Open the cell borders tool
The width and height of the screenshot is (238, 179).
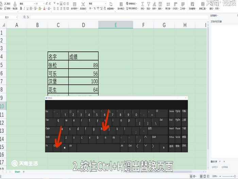tap(31, 9)
